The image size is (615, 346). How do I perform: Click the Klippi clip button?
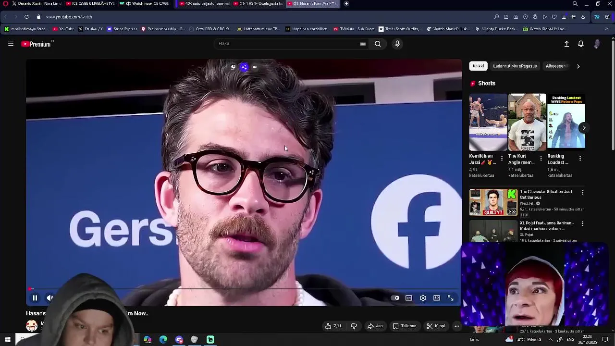coord(436,326)
